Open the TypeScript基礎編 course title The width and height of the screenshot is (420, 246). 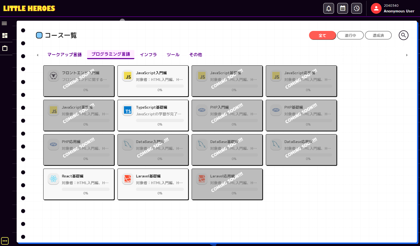152,107
